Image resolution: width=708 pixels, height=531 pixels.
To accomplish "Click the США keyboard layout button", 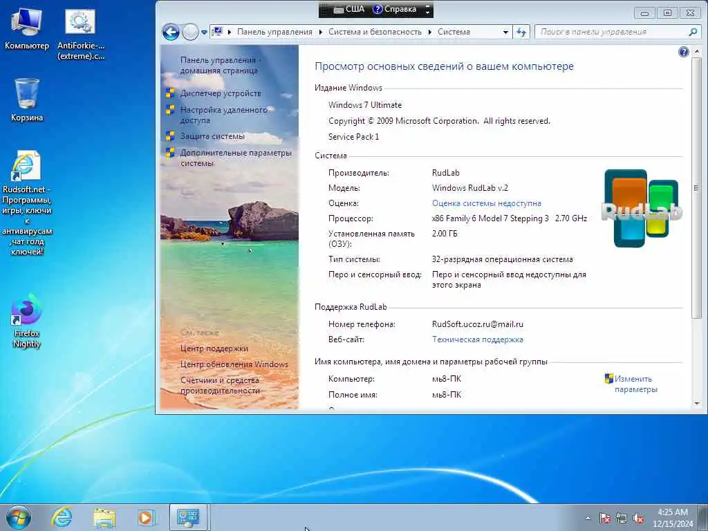I will [349, 9].
